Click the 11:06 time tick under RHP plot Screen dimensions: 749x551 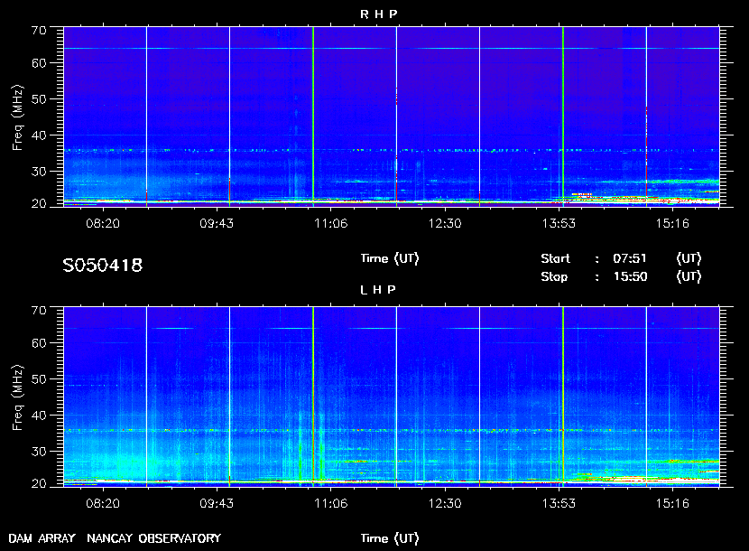tap(331, 223)
